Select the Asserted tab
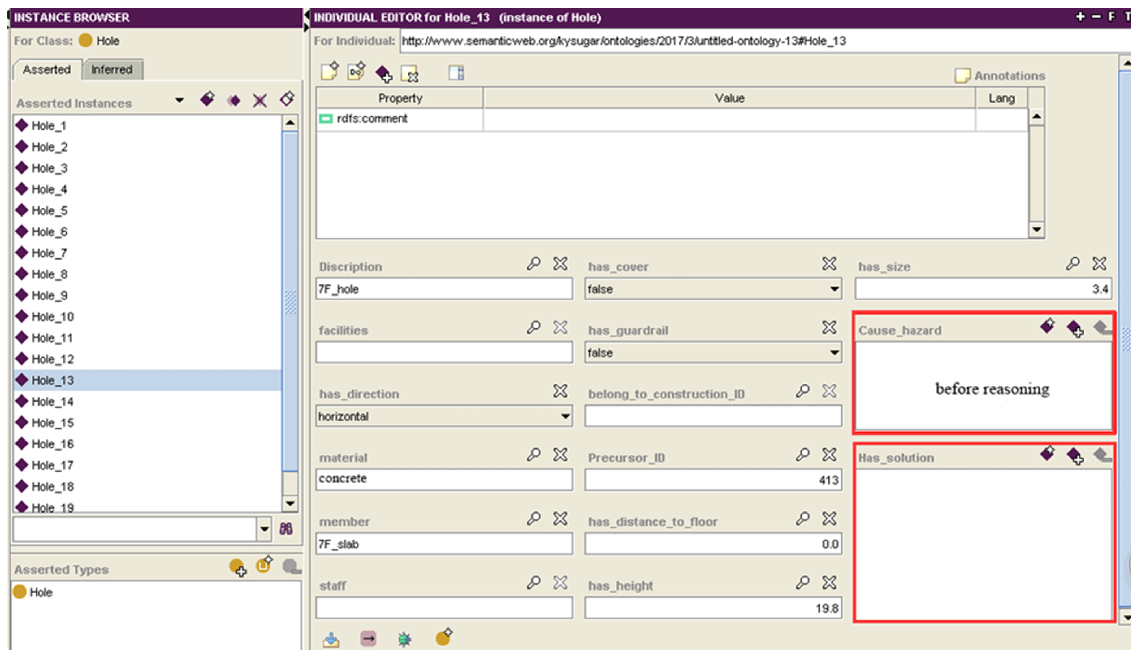The width and height of the screenshot is (1139, 660). tap(47, 69)
